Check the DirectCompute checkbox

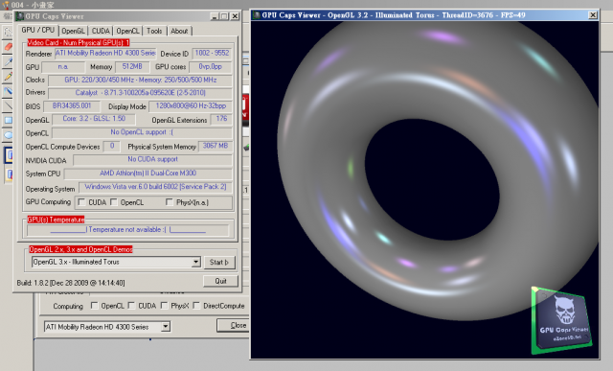(x=196, y=305)
